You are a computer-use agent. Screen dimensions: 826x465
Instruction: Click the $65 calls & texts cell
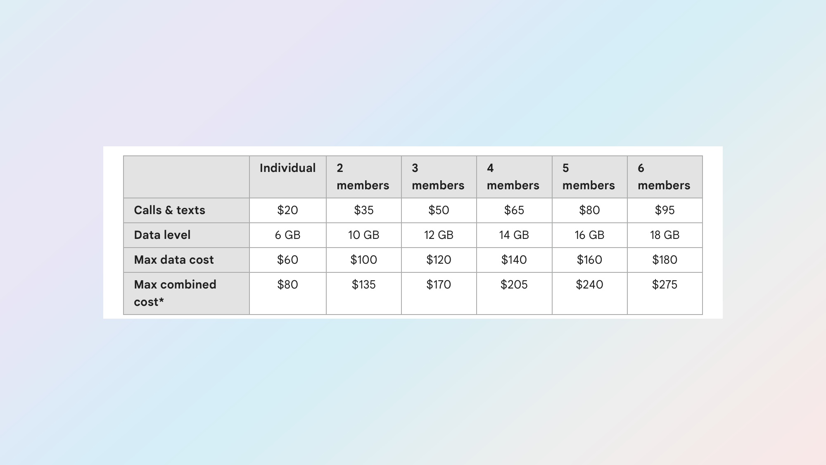514,210
